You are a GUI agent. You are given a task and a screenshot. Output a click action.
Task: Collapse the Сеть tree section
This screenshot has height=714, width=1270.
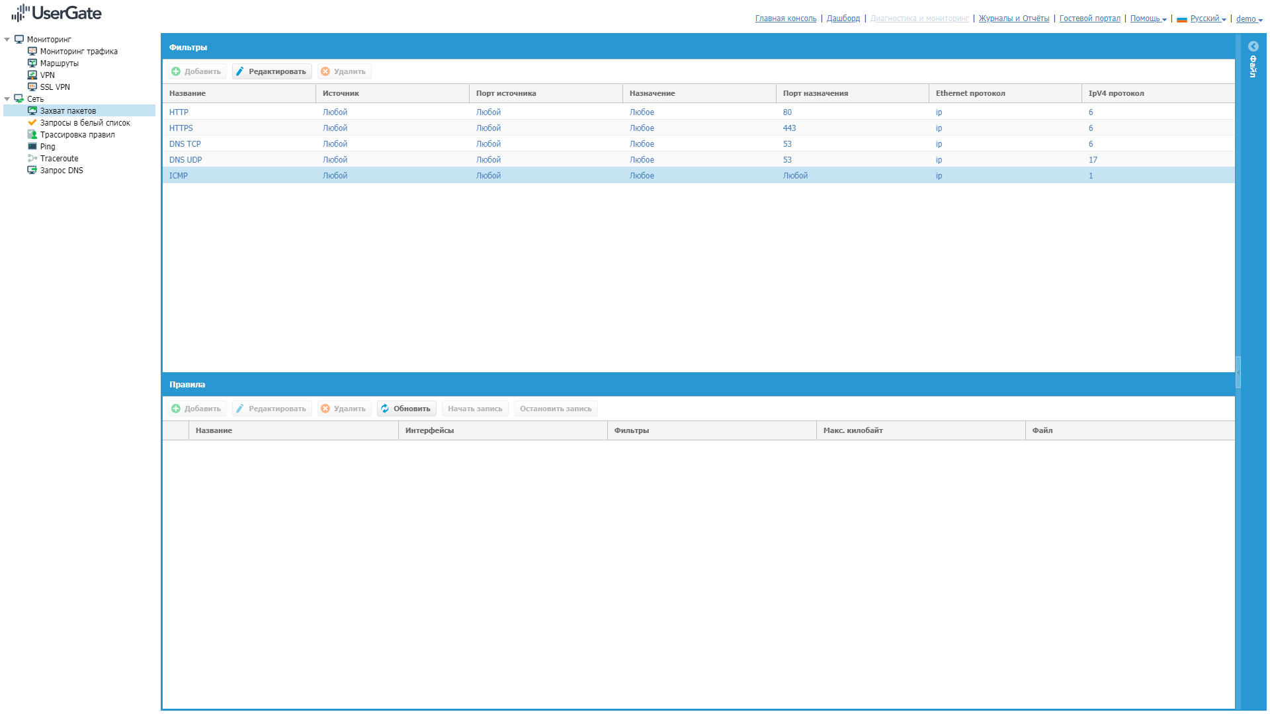tap(7, 99)
